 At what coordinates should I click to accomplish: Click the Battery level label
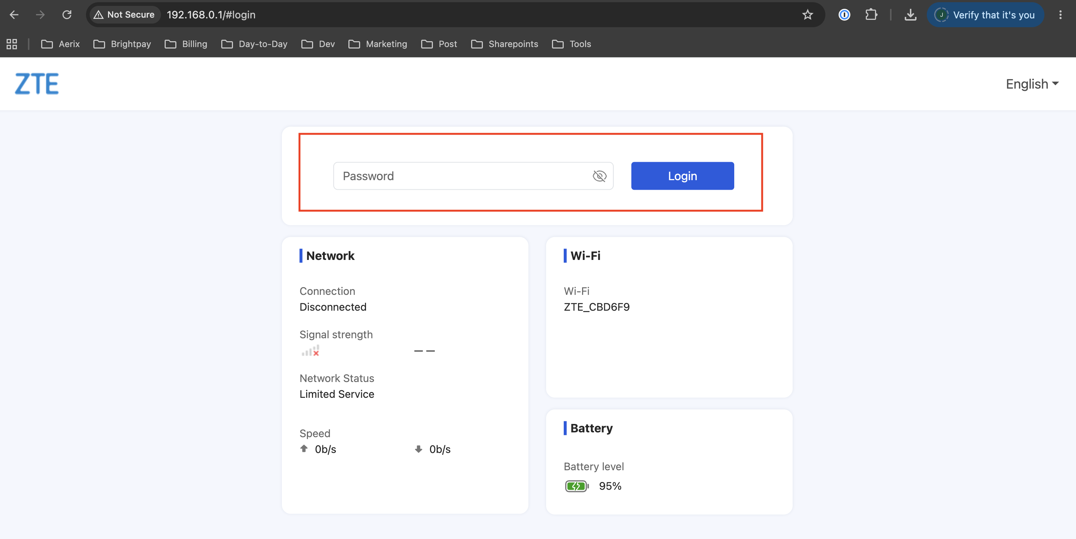pos(593,466)
